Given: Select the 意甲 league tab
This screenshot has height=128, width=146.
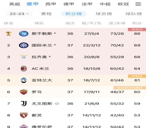Looking at the screenshot, I should point(32,4).
